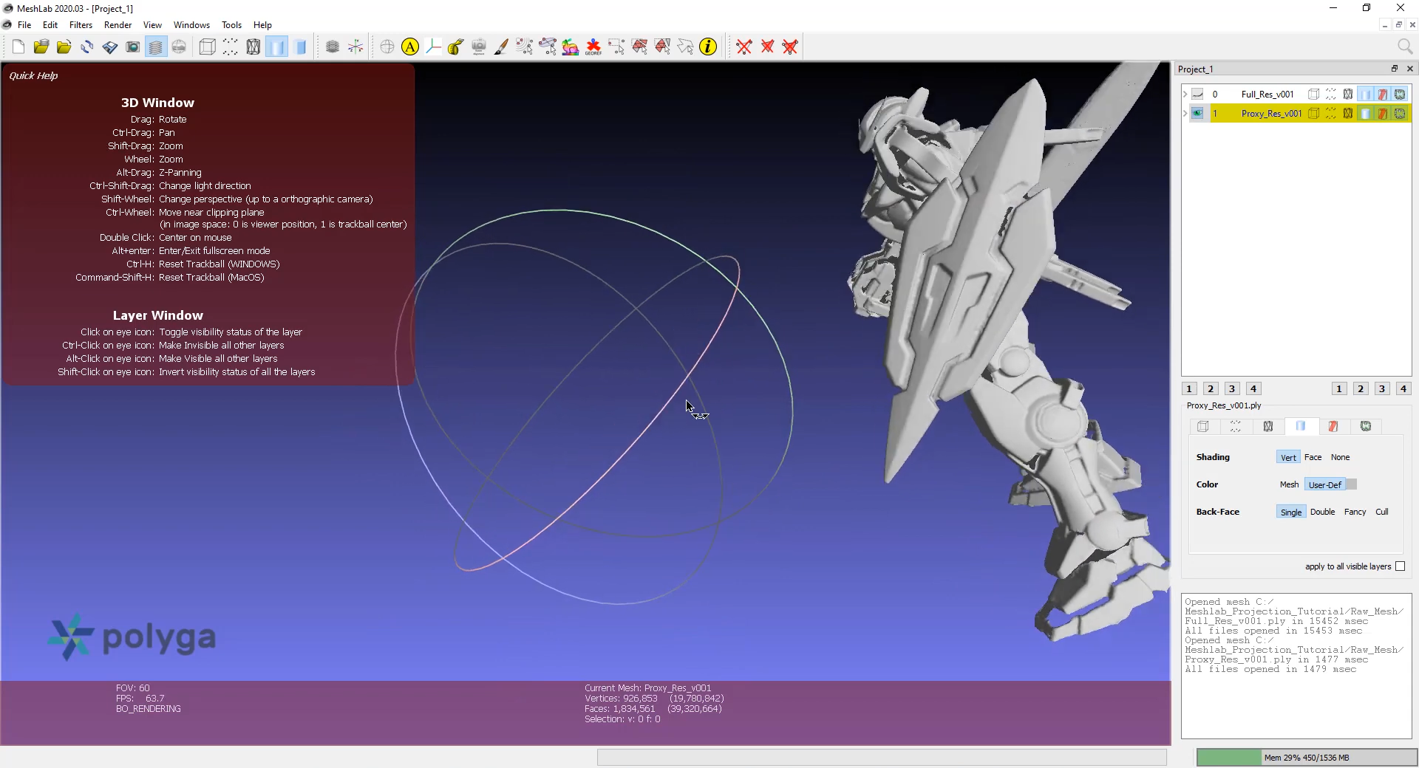Set Back-Face to Double
Image resolution: width=1419 pixels, height=768 pixels.
tap(1322, 512)
